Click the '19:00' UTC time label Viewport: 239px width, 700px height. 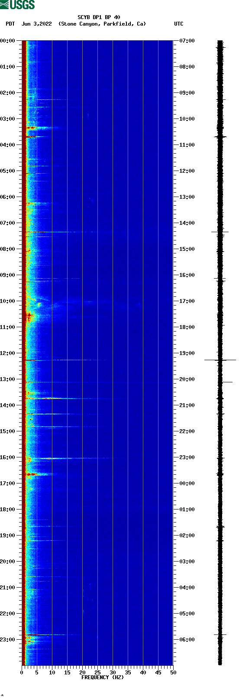point(187,353)
